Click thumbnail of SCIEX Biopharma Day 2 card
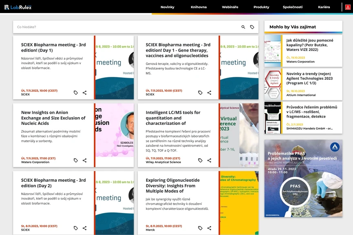The width and height of the screenshot is (353, 235). coord(115,203)
